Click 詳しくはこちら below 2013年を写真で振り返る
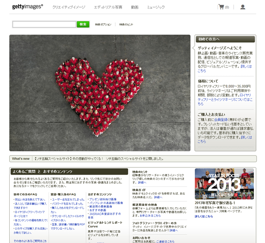The height and width of the screenshot is (243, 265). [204, 216]
